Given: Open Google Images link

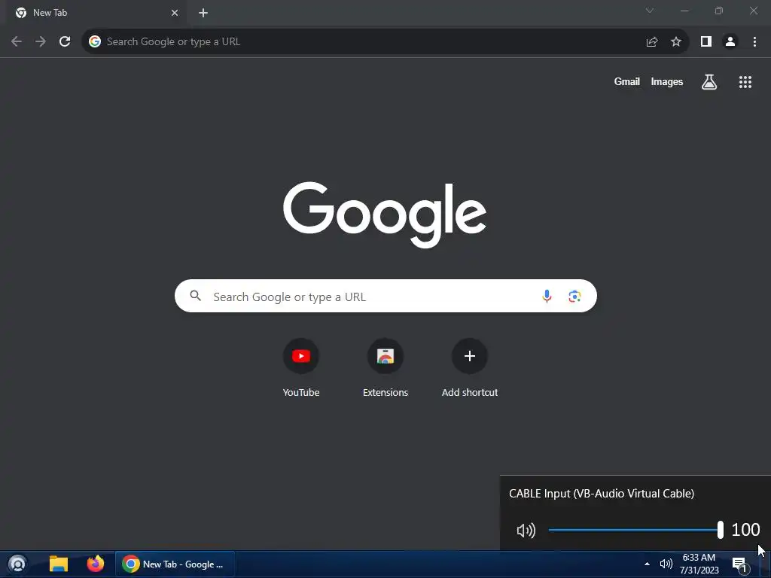Looking at the screenshot, I should pos(667,81).
